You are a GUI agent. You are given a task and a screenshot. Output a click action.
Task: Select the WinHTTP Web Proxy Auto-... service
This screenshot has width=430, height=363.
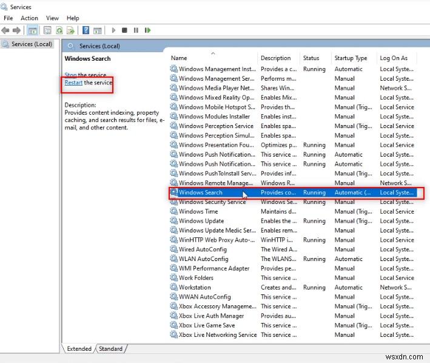(293, 240)
